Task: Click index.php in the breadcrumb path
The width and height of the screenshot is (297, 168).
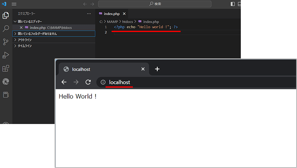Action: [x=151, y=22]
